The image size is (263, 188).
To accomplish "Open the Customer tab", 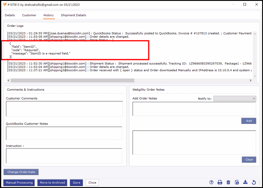I will tap(29, 15).
